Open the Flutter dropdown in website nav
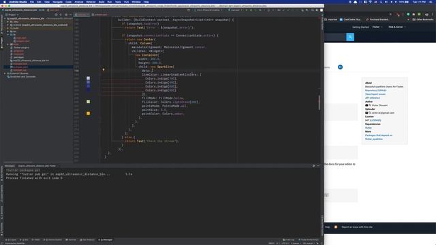Viewport: 436px width, 245px height. click(x=377, y=27)
